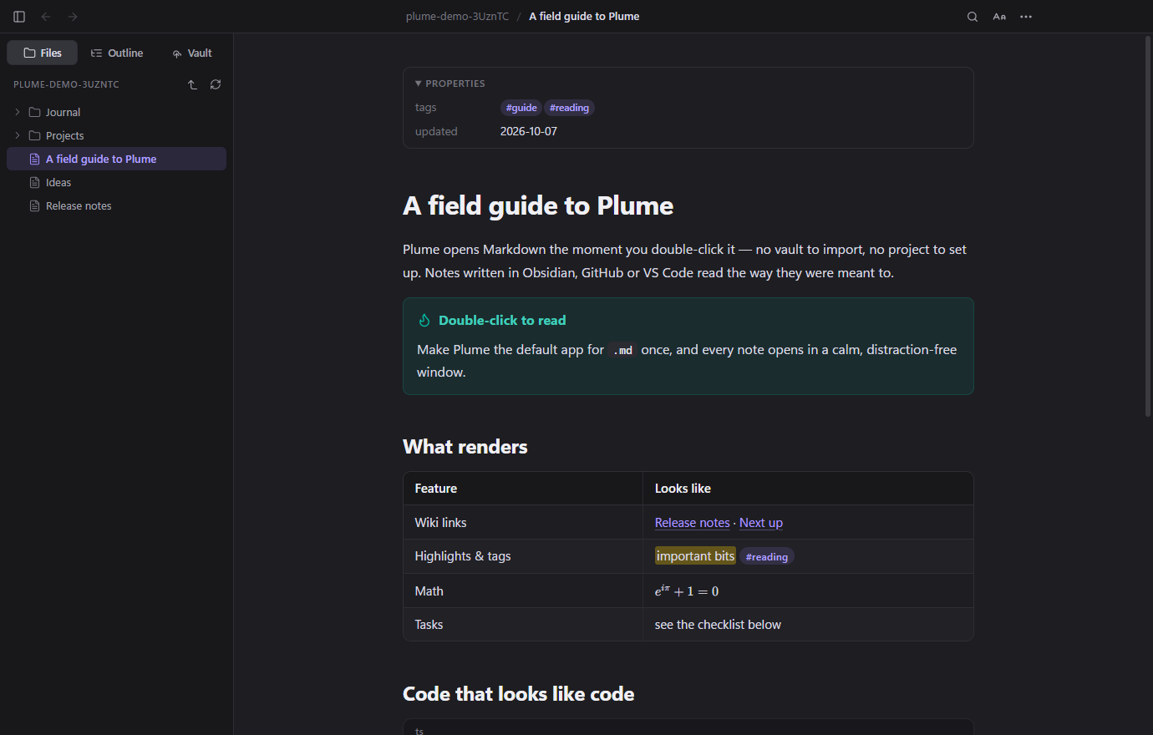Click the What renders heading
Viewport: 1153px width, 735px height.
[465, 447]
